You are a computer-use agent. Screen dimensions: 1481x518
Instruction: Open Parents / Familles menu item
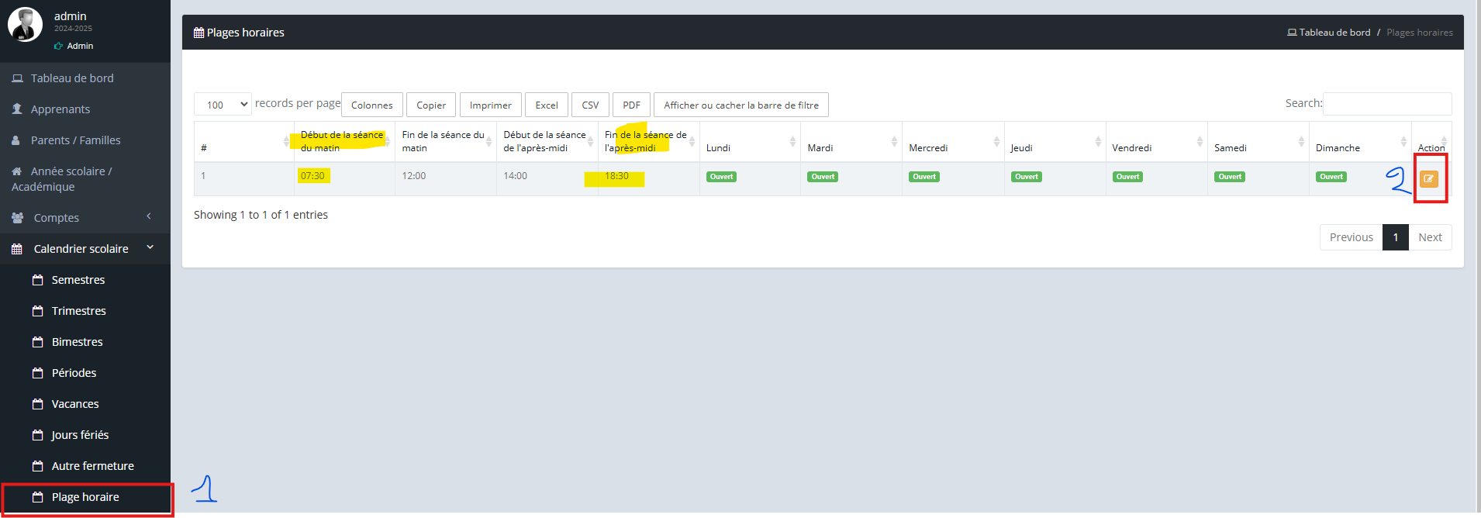[85, 140]
